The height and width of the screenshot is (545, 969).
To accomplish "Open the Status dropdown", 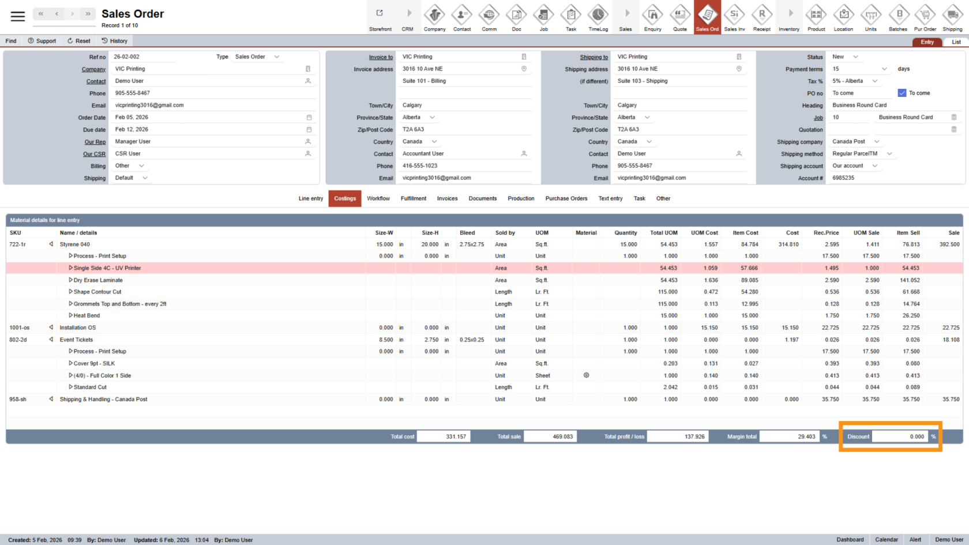I will 855,57.
